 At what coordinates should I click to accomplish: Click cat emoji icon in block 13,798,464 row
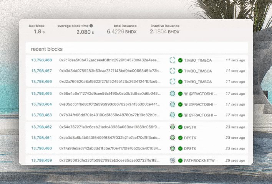(186, 105)
